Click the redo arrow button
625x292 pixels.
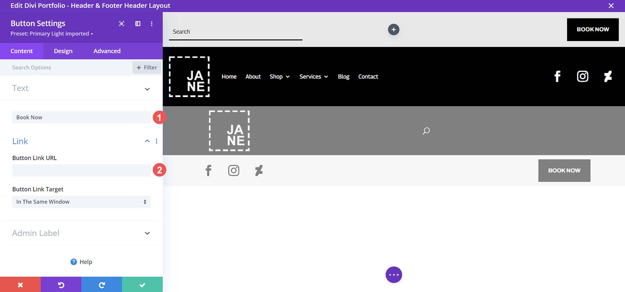coord(102,285)
